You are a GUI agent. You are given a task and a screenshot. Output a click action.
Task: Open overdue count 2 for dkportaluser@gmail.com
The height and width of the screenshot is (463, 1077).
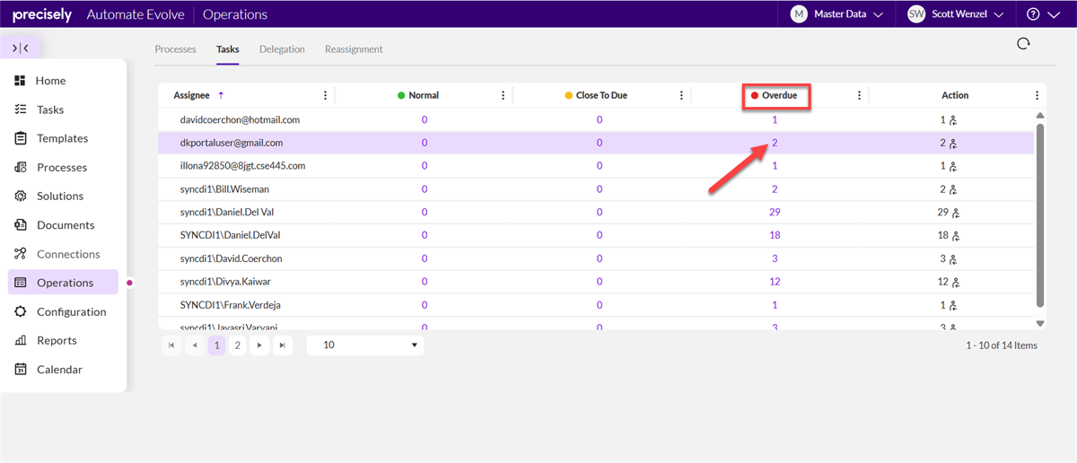coord(775,143)
